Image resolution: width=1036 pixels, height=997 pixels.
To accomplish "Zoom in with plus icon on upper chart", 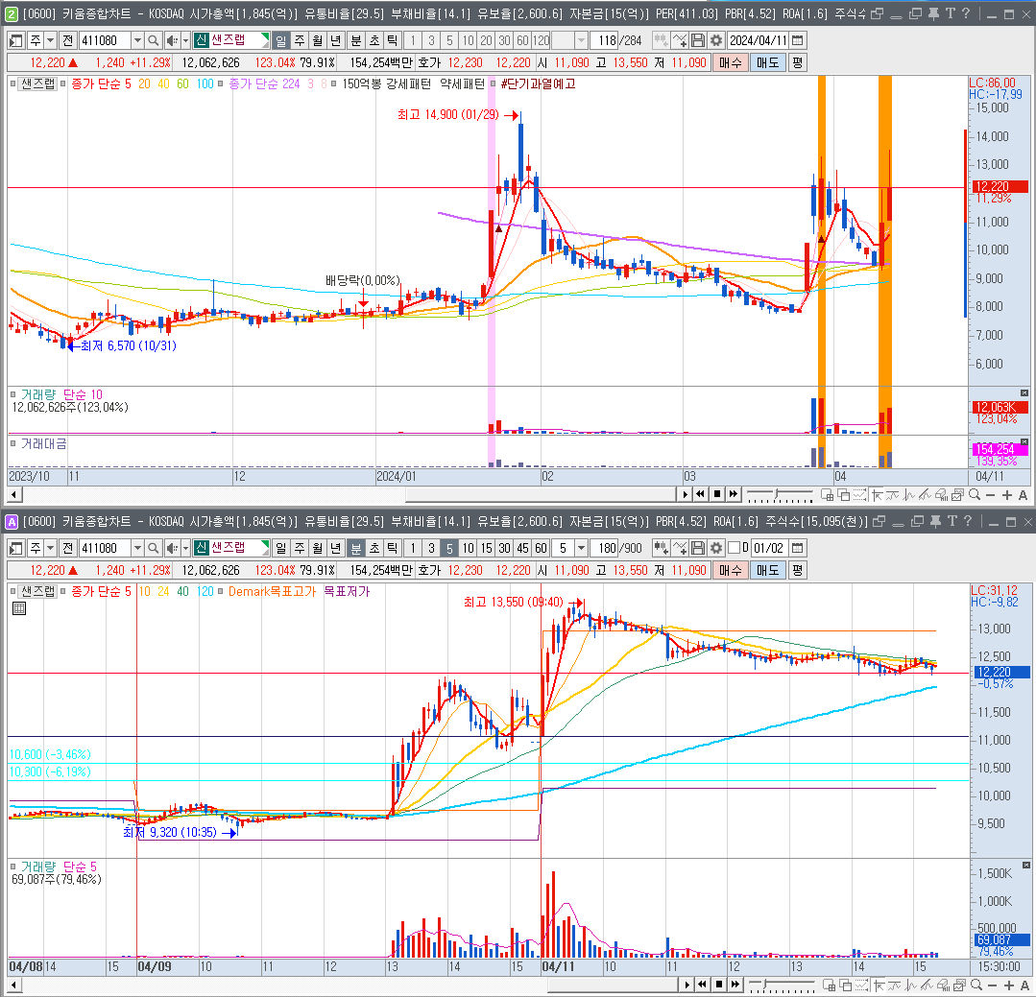I will [x=1006, y=494].
